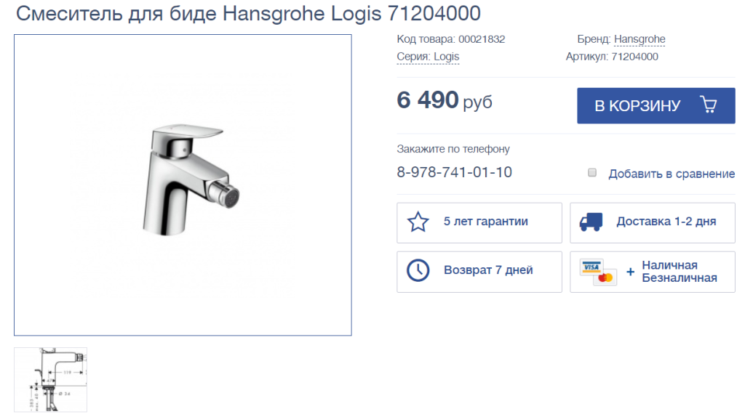The width and height of the screenshot is (745, 417).
Task: Click the product title heading
Action: [x=249, y=13]
